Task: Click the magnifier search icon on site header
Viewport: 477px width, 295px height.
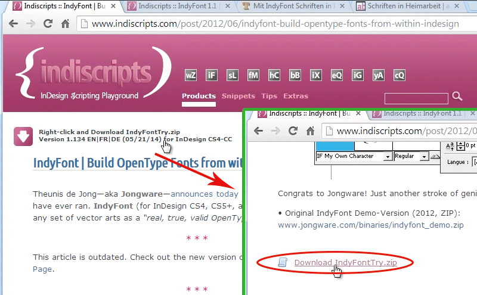Action: (x=457, y=97)
